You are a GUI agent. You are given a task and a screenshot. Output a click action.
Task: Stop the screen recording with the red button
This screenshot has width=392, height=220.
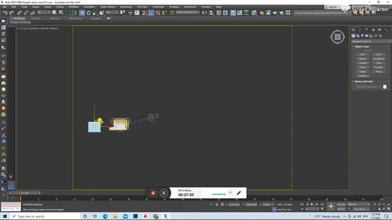point(153,193)
